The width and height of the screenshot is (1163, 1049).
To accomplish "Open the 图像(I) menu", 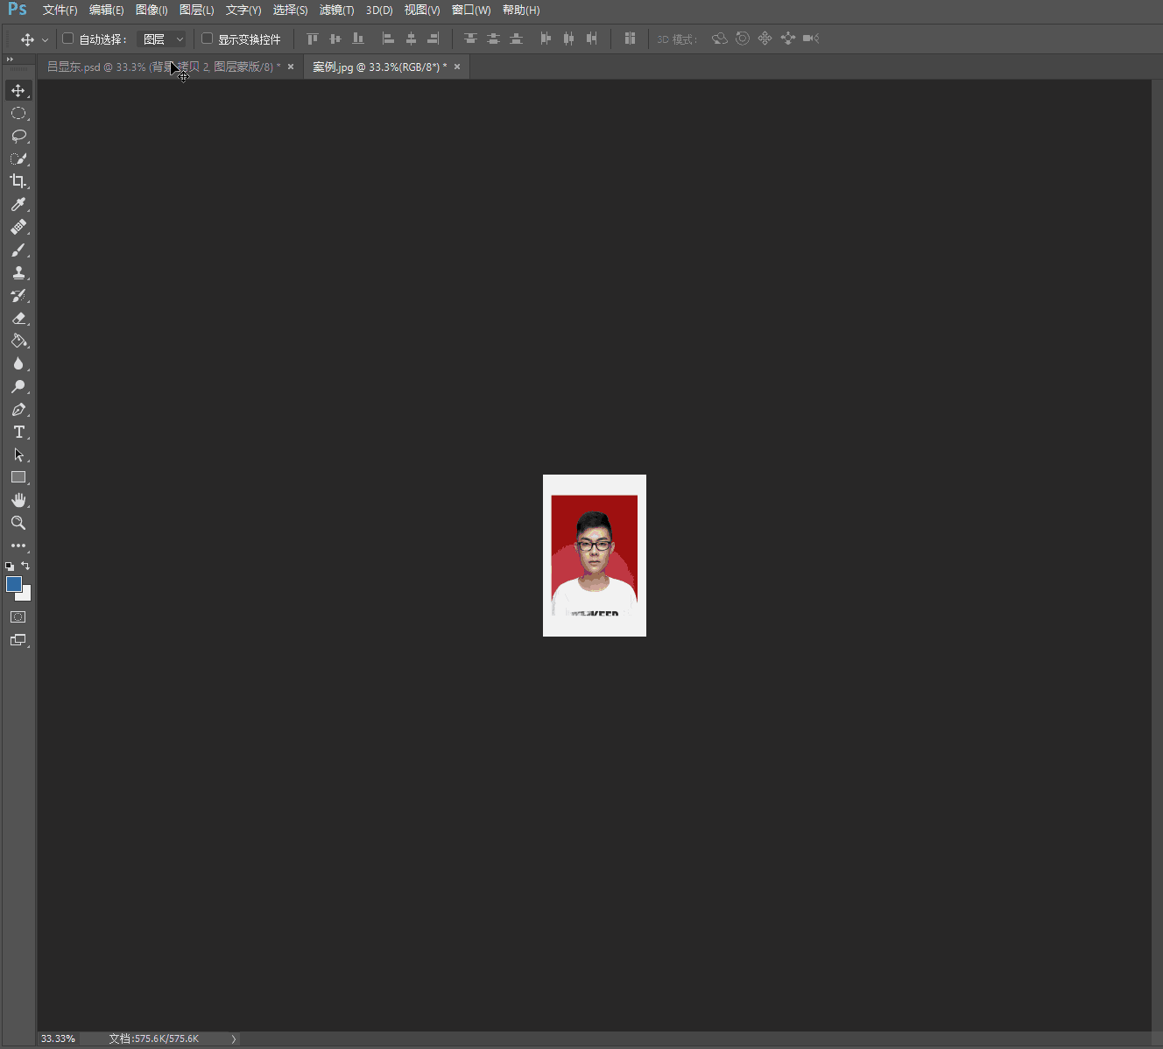I will click(152, 11).
